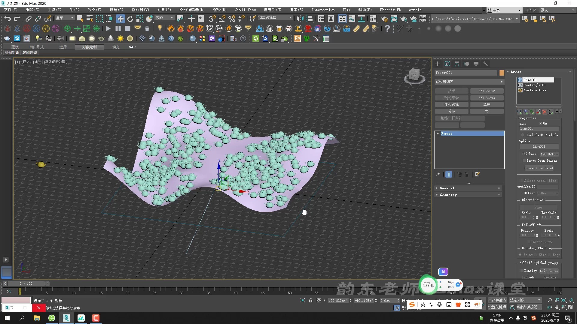Click the Undo arrow icon

[x=8, y=19]
